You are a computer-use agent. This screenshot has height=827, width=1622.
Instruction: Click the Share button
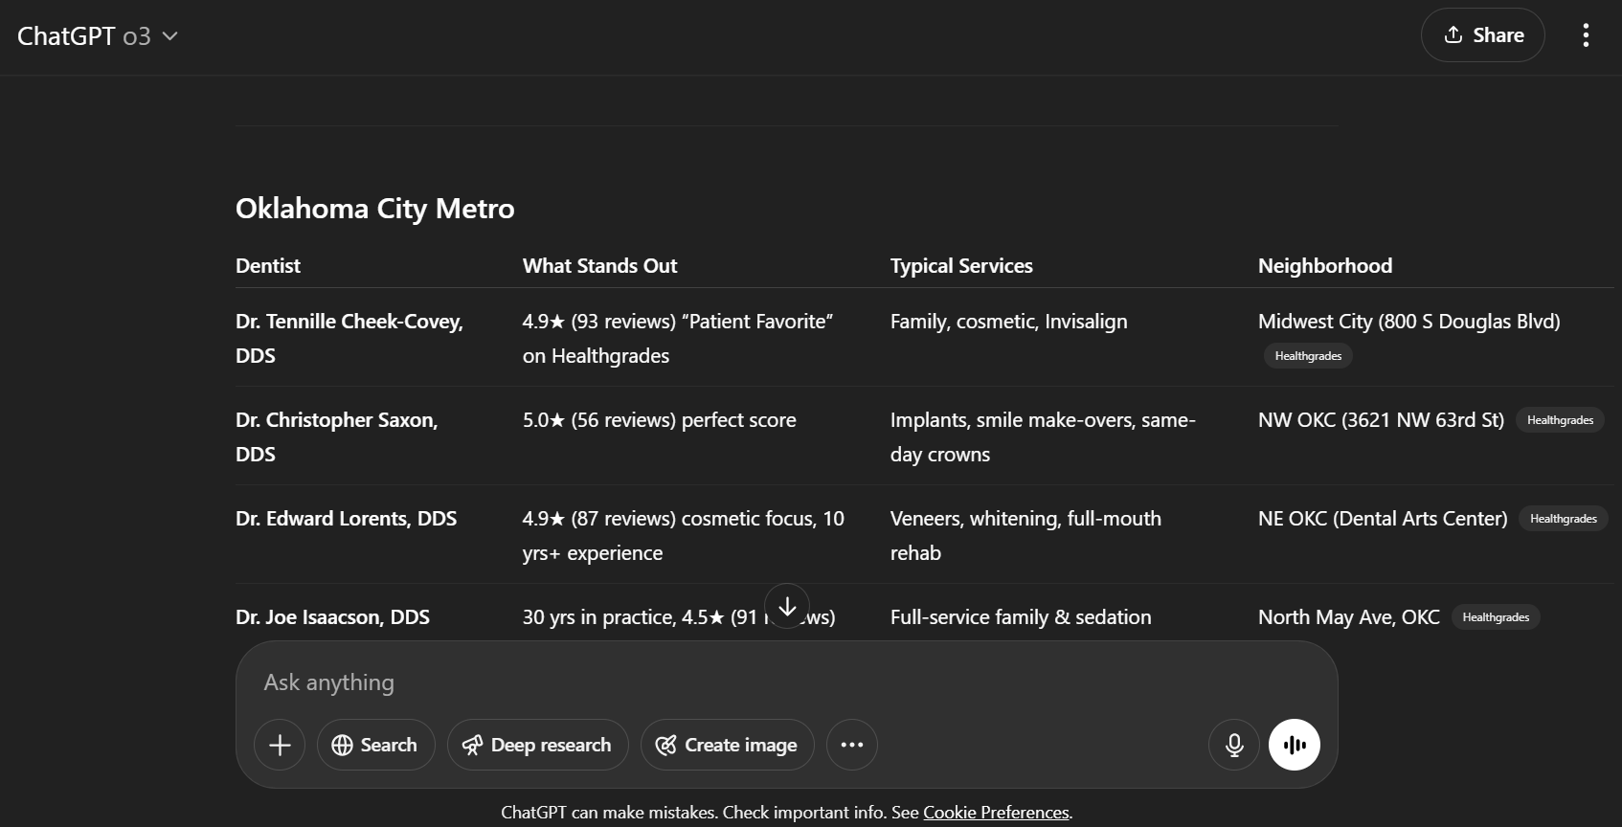[1482, 35]
